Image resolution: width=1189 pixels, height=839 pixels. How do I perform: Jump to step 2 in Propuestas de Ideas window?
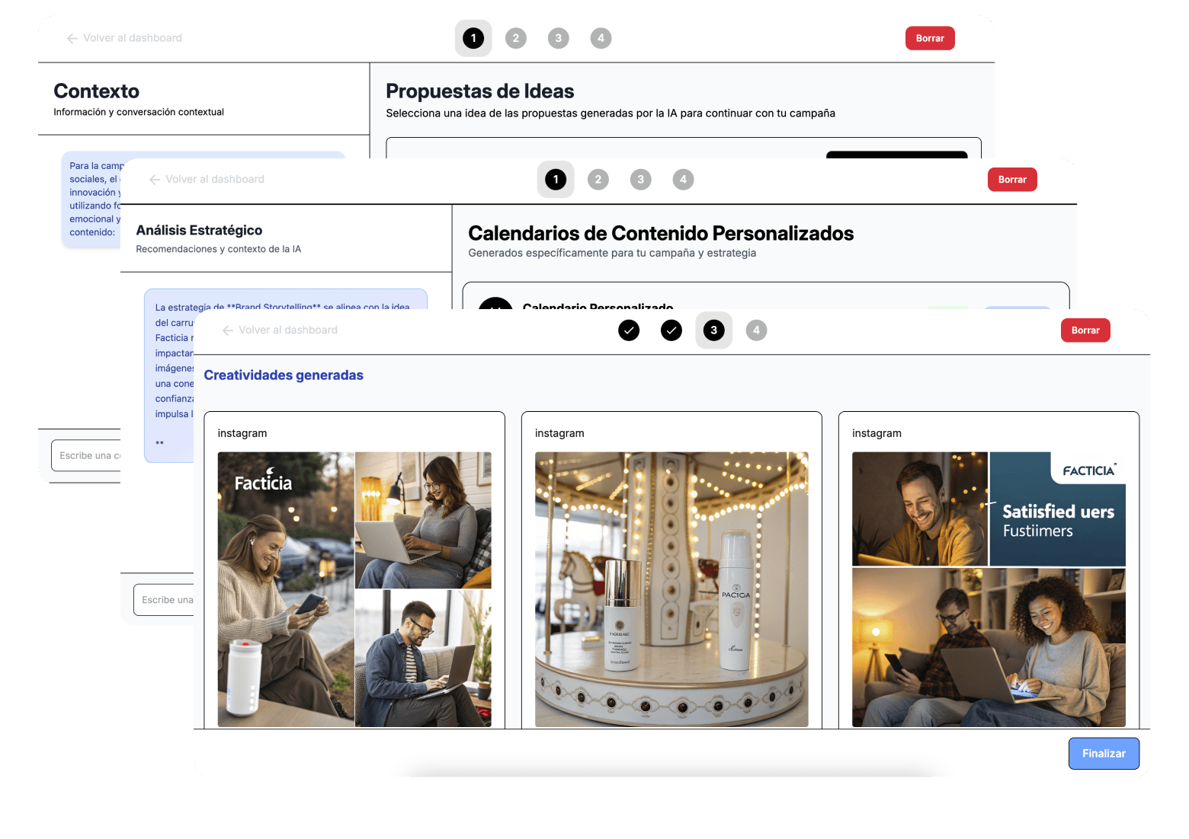[516, 38]
